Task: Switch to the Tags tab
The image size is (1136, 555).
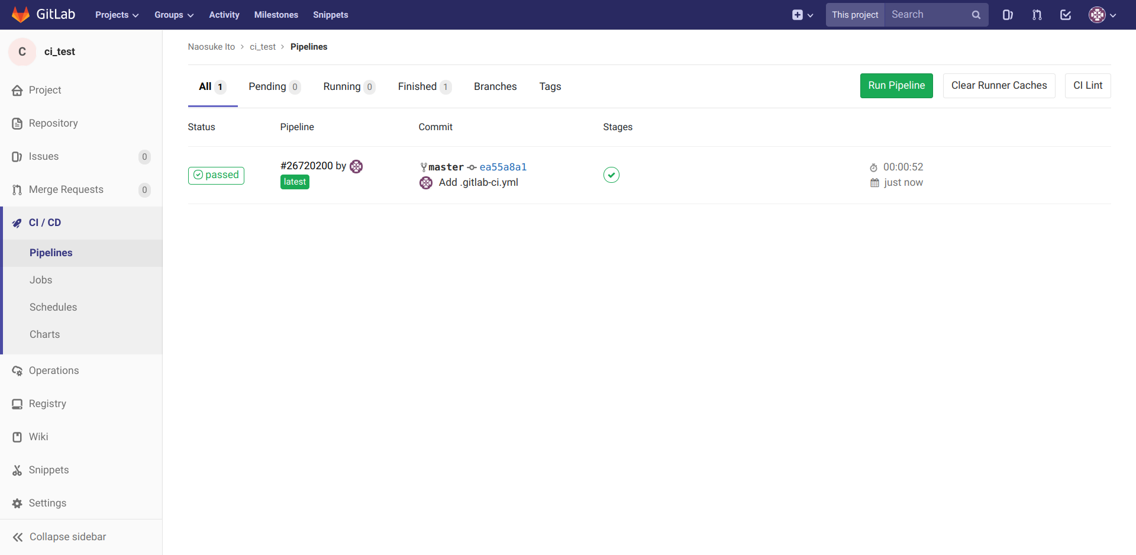Action: 550,87
